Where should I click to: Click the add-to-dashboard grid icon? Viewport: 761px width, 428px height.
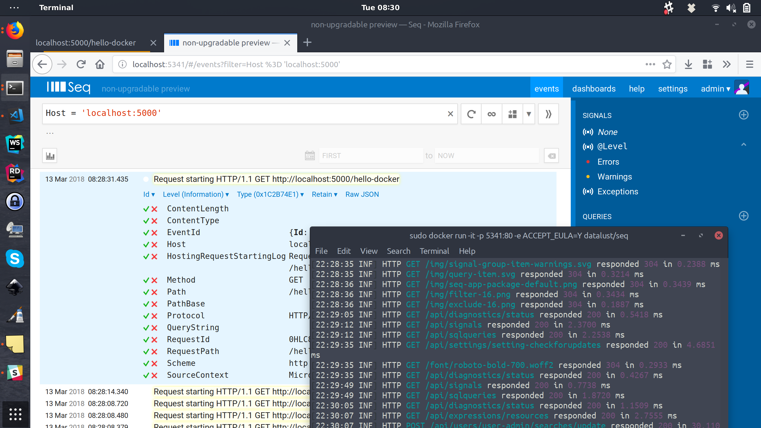pos(512,114)
